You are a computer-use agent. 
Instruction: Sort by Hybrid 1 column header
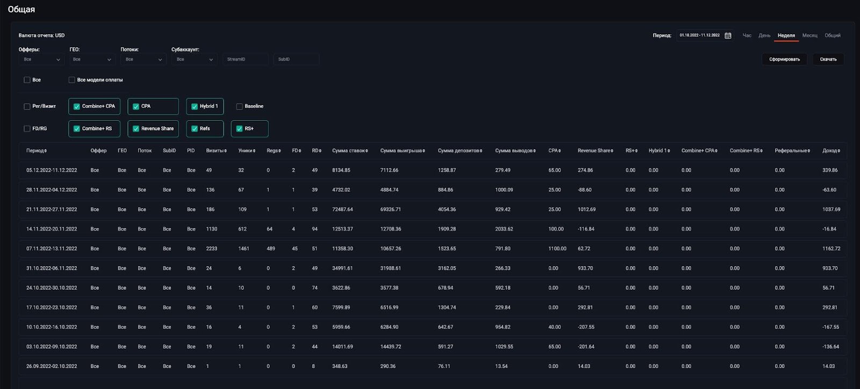point(660,151)
